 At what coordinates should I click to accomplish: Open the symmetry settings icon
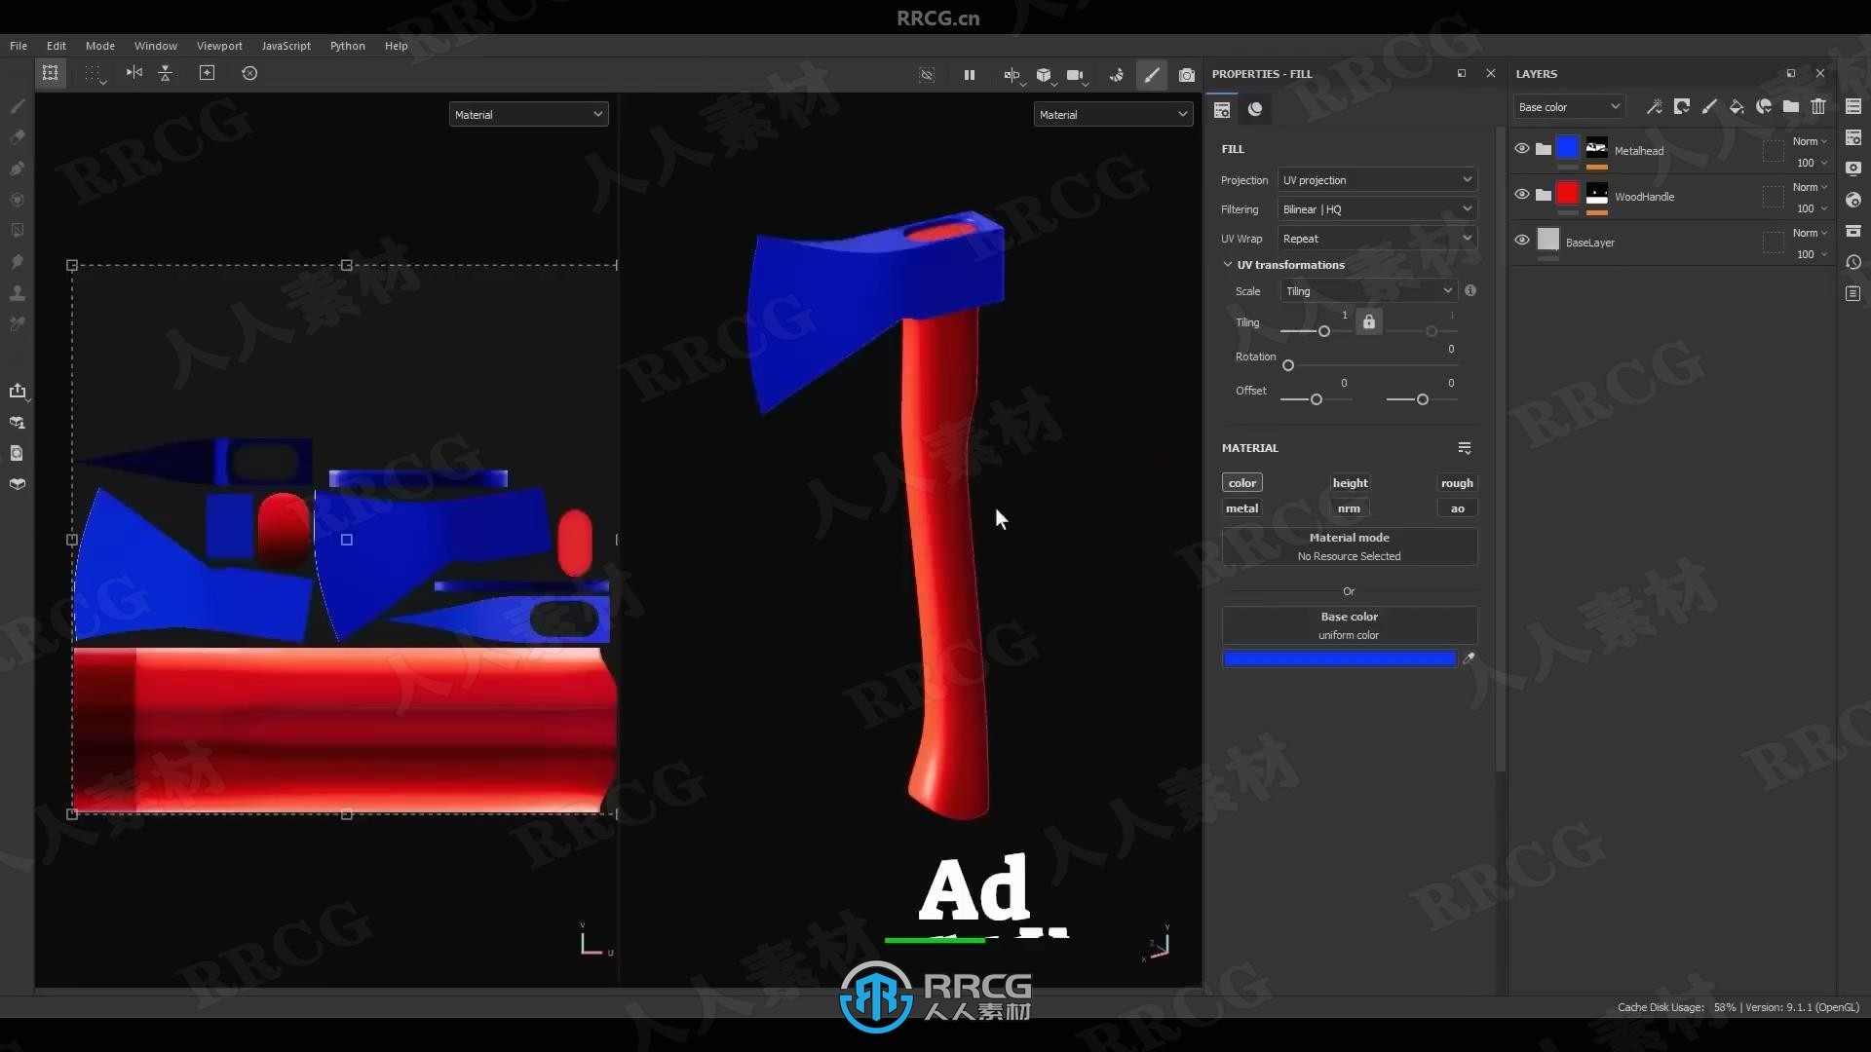pyautogui.click(x=1012, y=75)
